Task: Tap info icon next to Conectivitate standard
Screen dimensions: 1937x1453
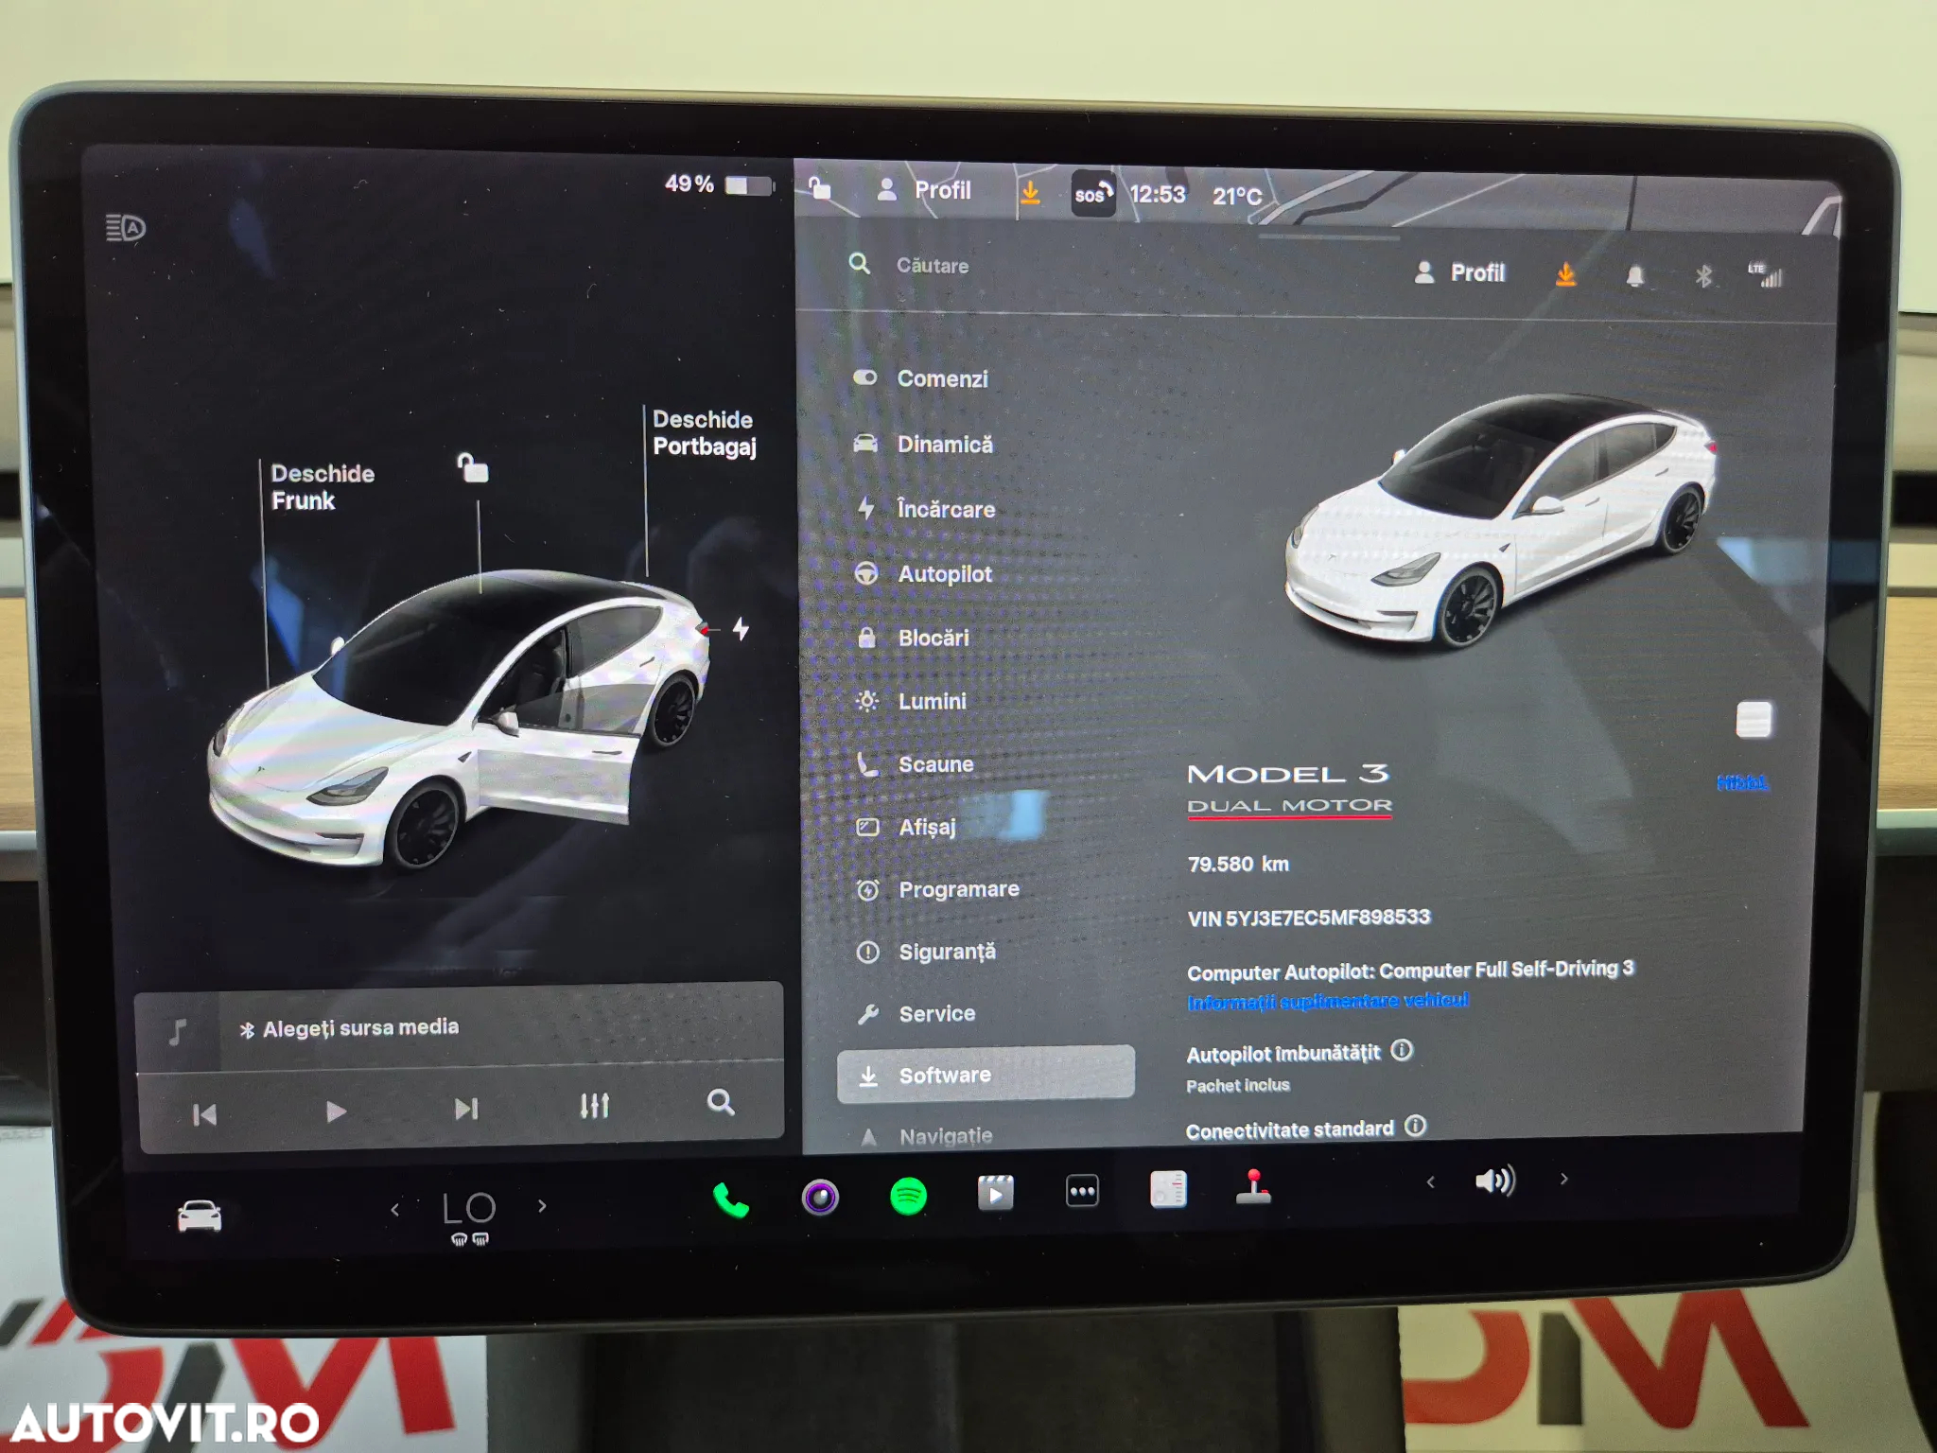Action: [1415, 1126]
